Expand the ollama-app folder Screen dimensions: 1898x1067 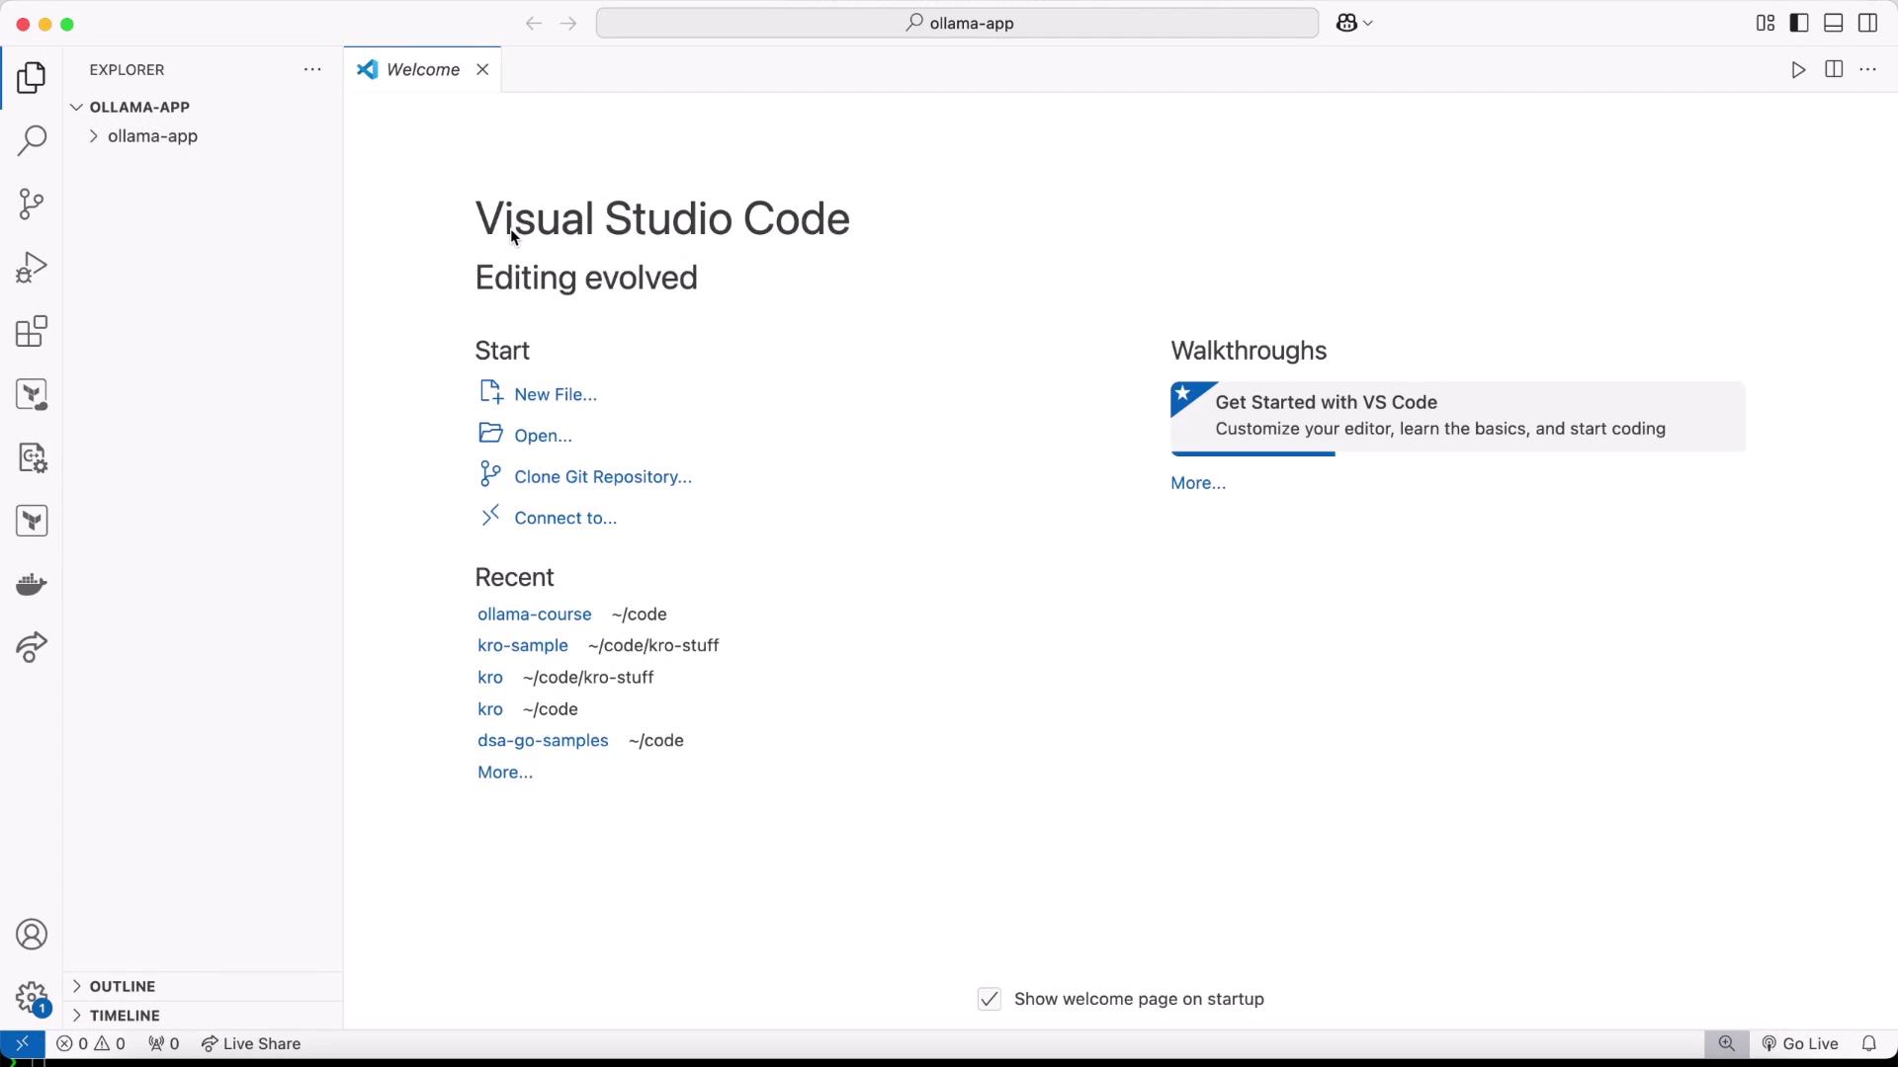tap(204, 136)
